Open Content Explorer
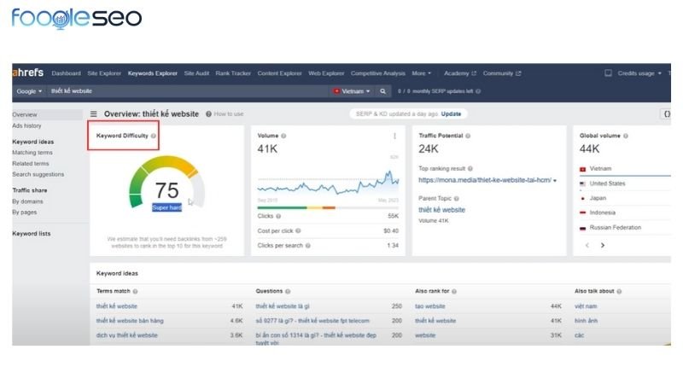This screenshot has width=683, height=384. tap(279, 73)
